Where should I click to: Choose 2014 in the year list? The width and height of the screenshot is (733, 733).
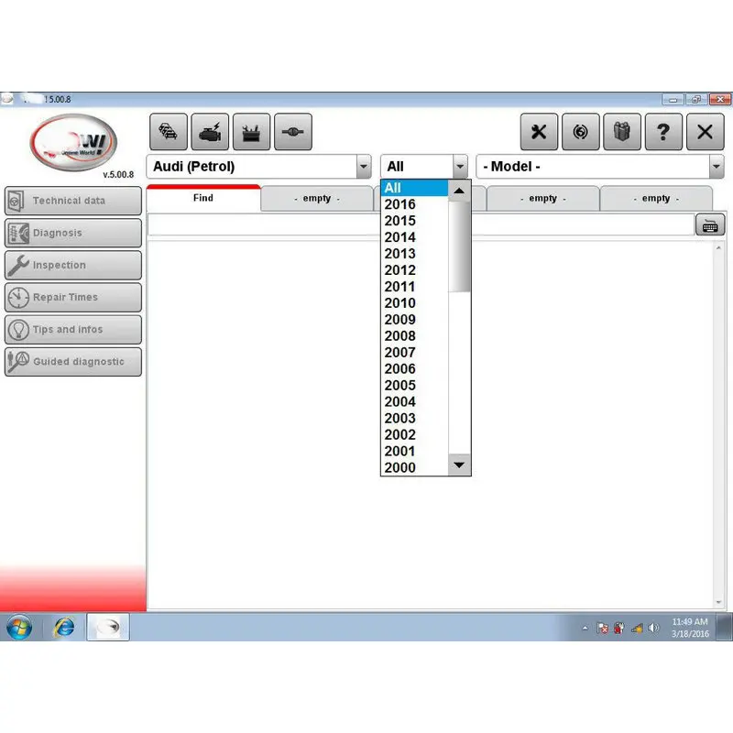pyautogui.click(x=415, y=237)
